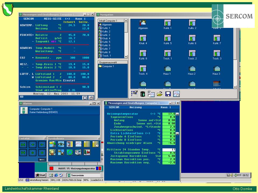
Task: Open the line graph icon in Symbolleiste
Action: pos(78,144)
